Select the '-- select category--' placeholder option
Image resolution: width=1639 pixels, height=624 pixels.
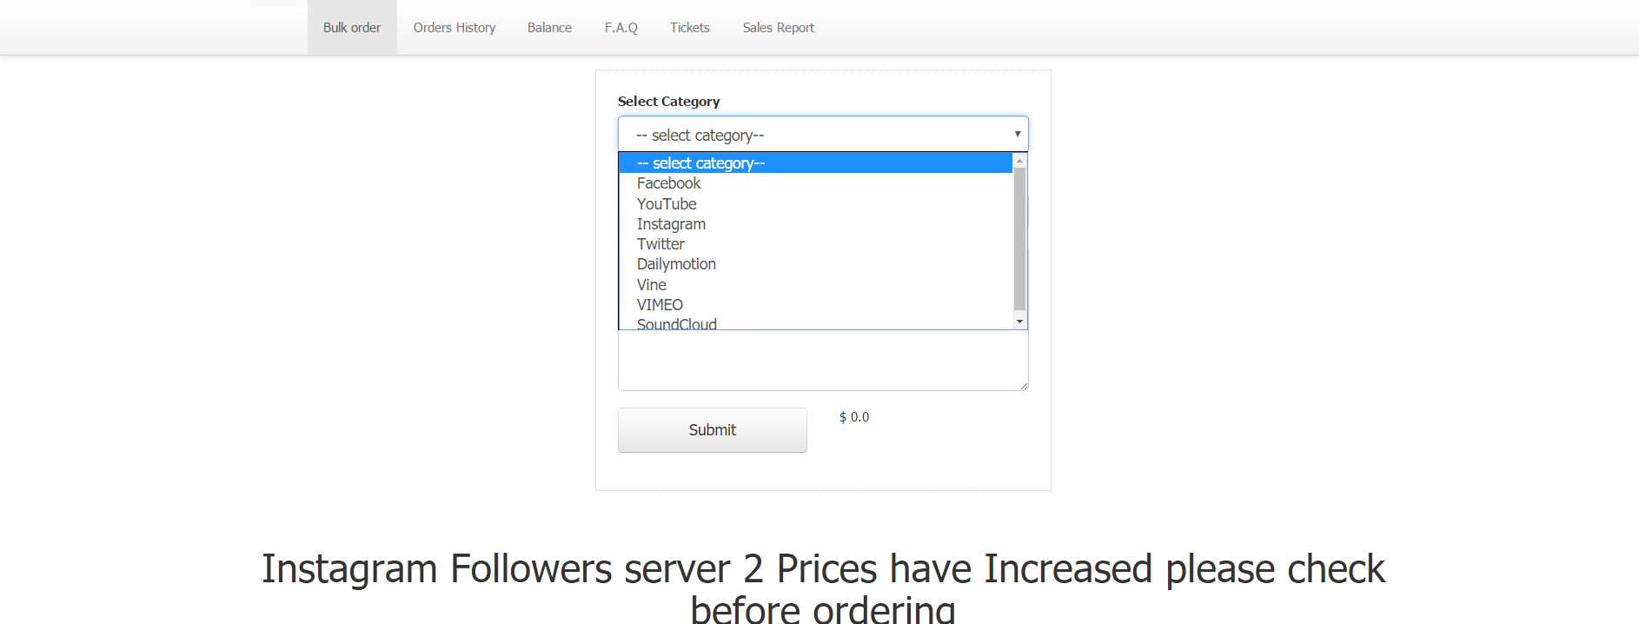tap(700, 163)
